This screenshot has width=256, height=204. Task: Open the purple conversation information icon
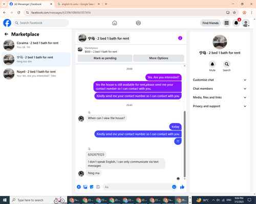(180, 38)
